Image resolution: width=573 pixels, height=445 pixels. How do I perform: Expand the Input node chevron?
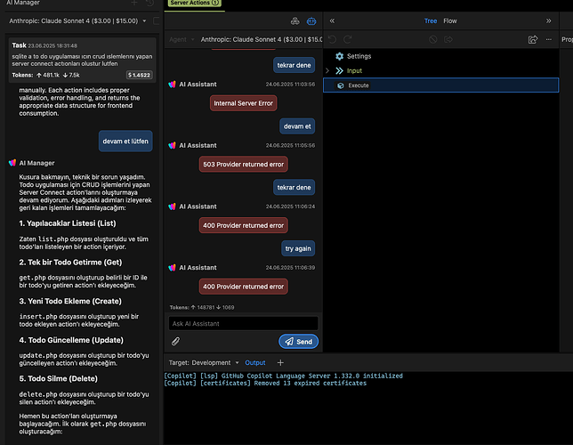coord(327,70)
